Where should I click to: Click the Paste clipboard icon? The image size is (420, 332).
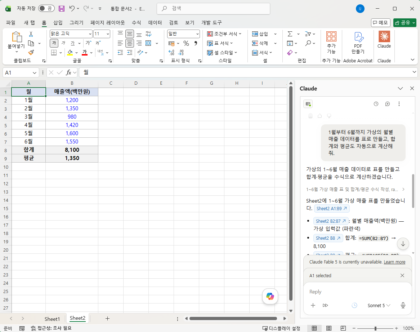(16, 37)
